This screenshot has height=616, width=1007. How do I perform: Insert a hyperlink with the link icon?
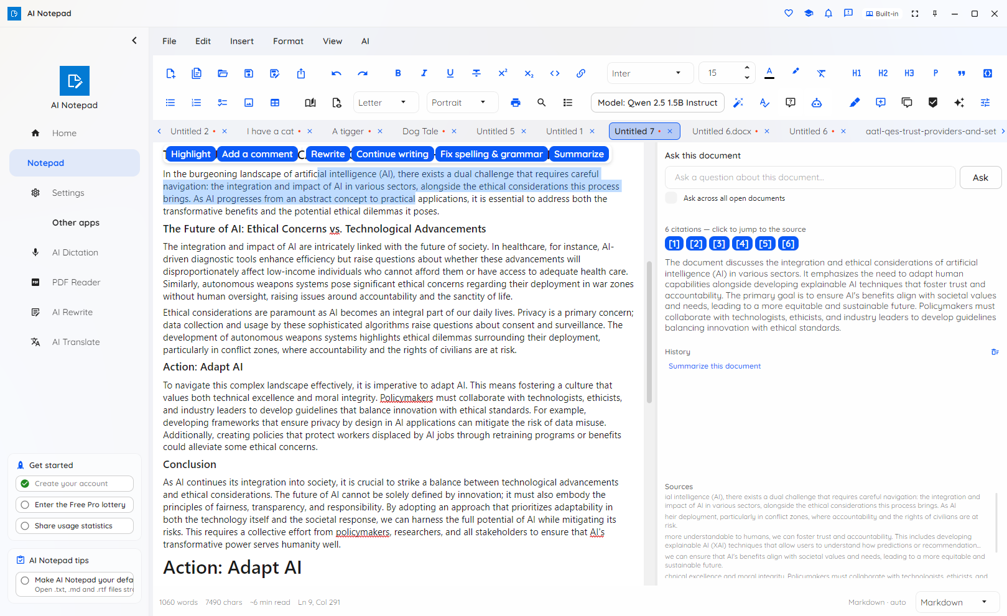[x=581, y=73]
